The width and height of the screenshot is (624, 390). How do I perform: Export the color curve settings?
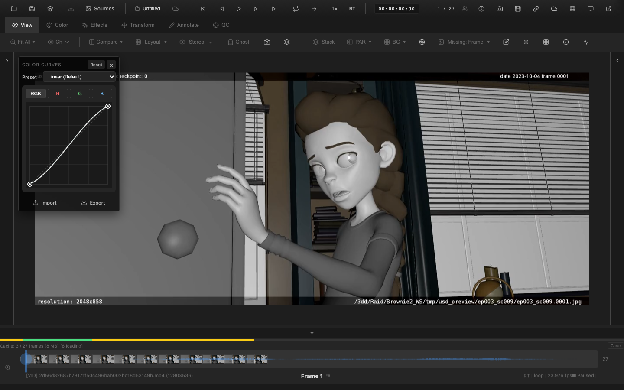(93, 202)
